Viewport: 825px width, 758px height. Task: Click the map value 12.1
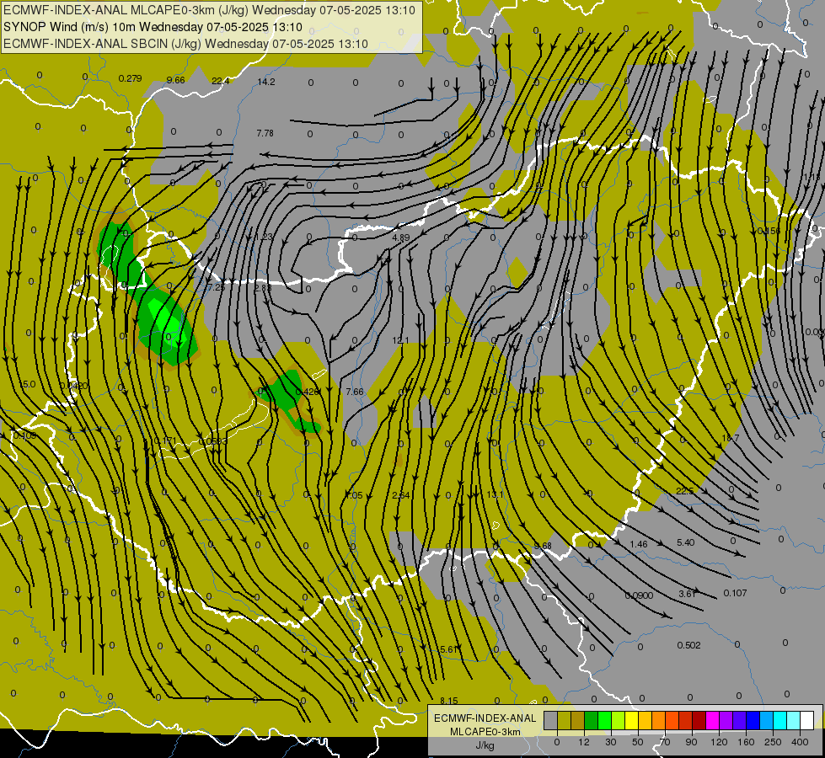(400, 341)
